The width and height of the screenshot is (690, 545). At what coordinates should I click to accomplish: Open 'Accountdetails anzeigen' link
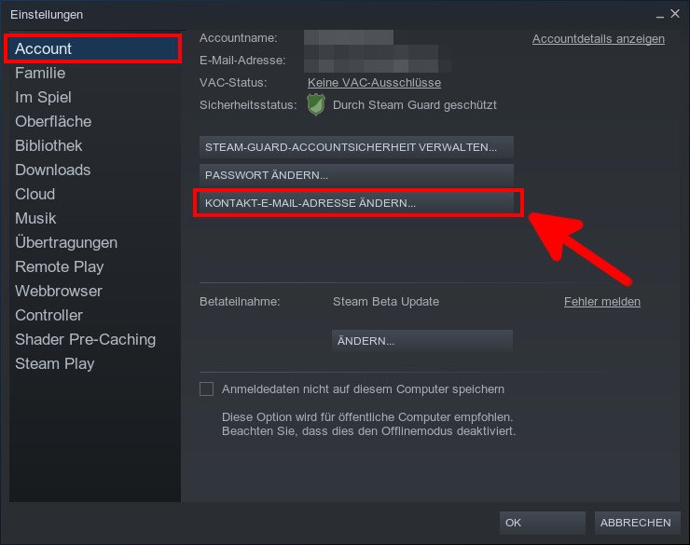point(599,39)
